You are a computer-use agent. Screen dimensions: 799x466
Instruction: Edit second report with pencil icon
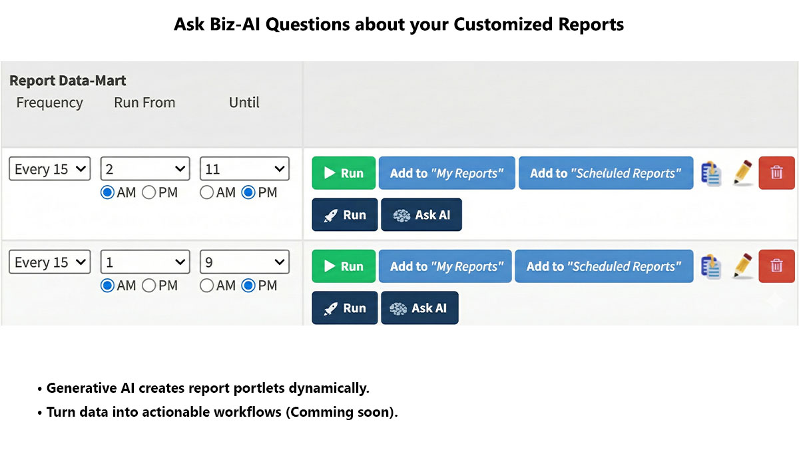click(x=743, y=266)
